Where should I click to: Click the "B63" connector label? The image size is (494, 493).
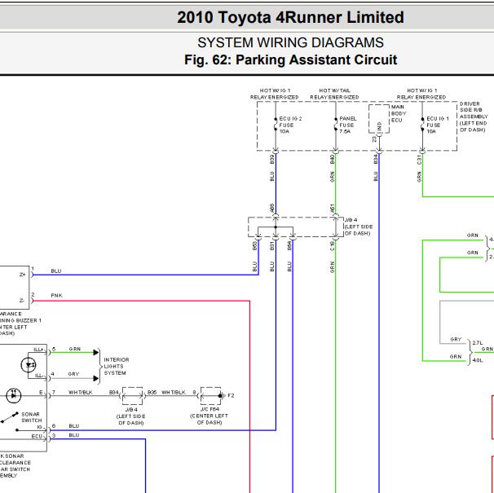click(x=254, y=246)
